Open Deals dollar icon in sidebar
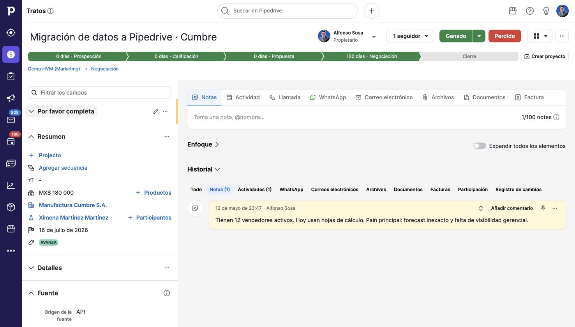The image size is (575, 327). 11,54
